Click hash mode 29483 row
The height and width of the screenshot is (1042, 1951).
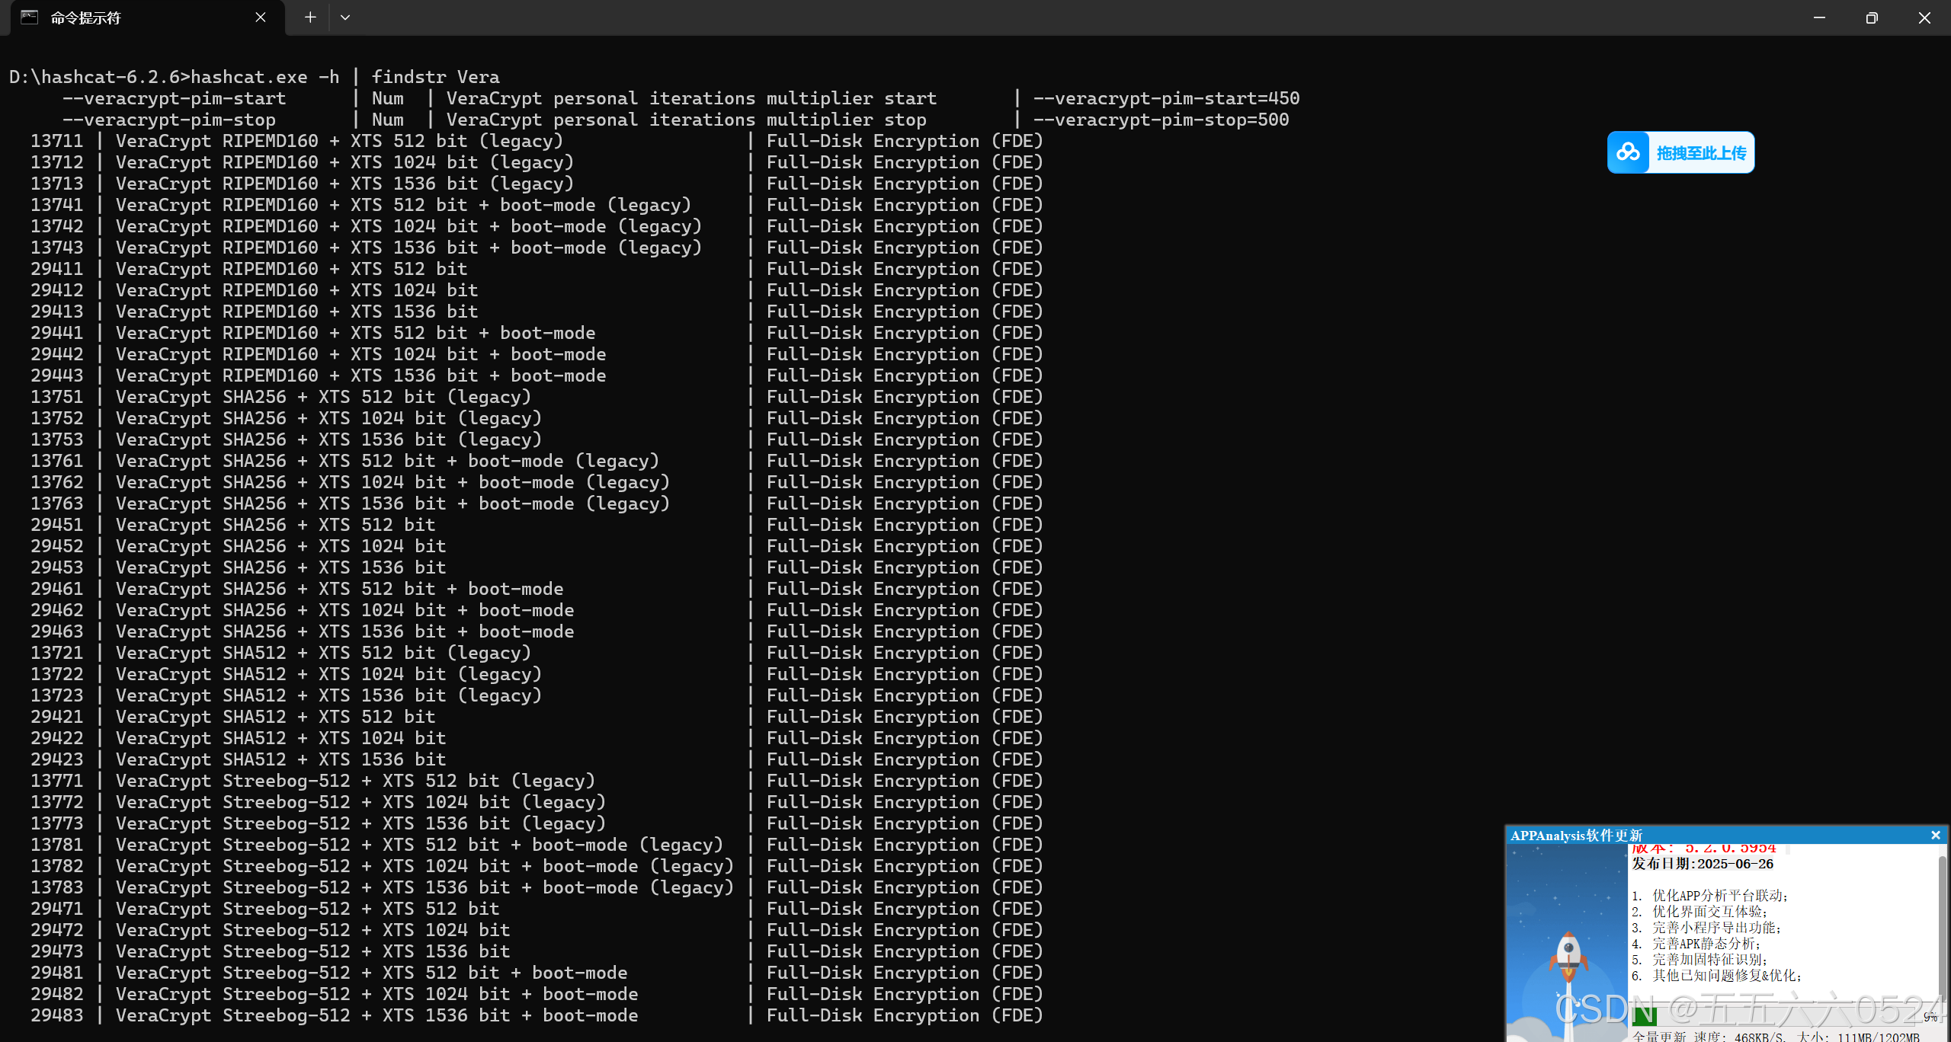pos(537,1015)
